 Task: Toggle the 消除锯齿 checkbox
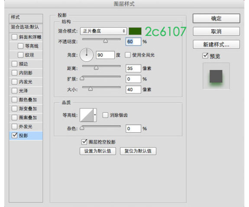(105, 115)
